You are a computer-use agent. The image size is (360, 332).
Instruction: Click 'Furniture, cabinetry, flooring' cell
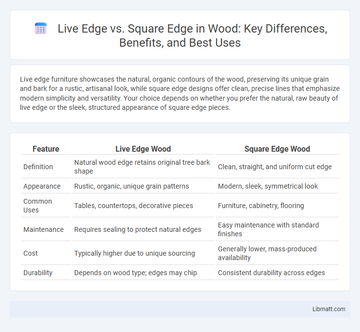click(261, 206)
